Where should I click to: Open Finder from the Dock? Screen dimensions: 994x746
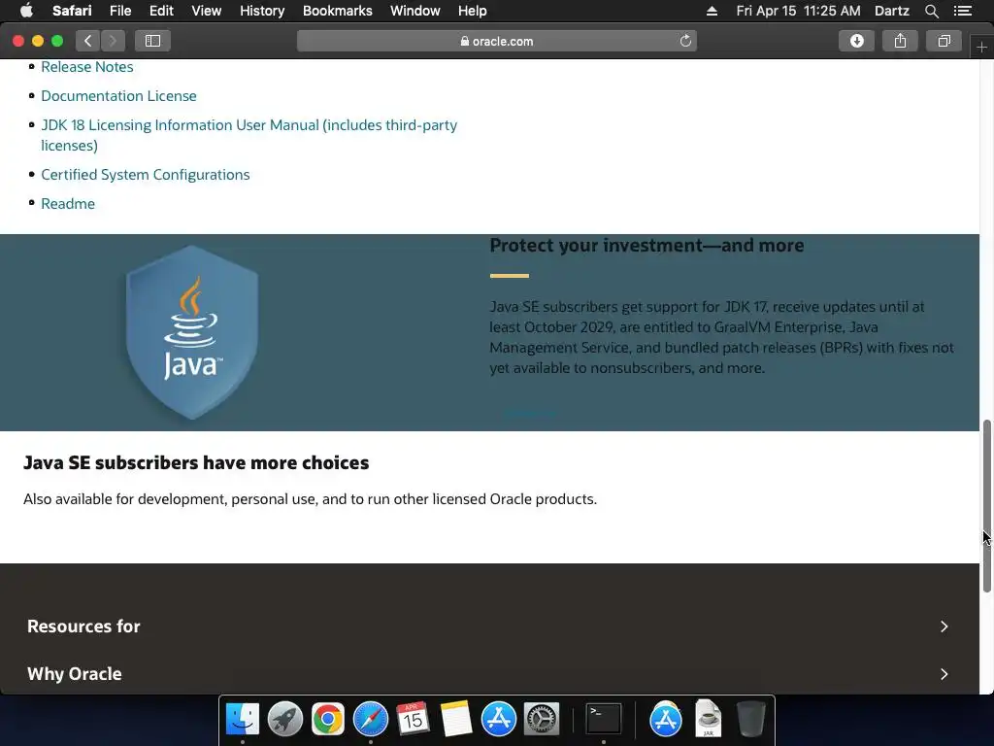[x=243, y=719]
